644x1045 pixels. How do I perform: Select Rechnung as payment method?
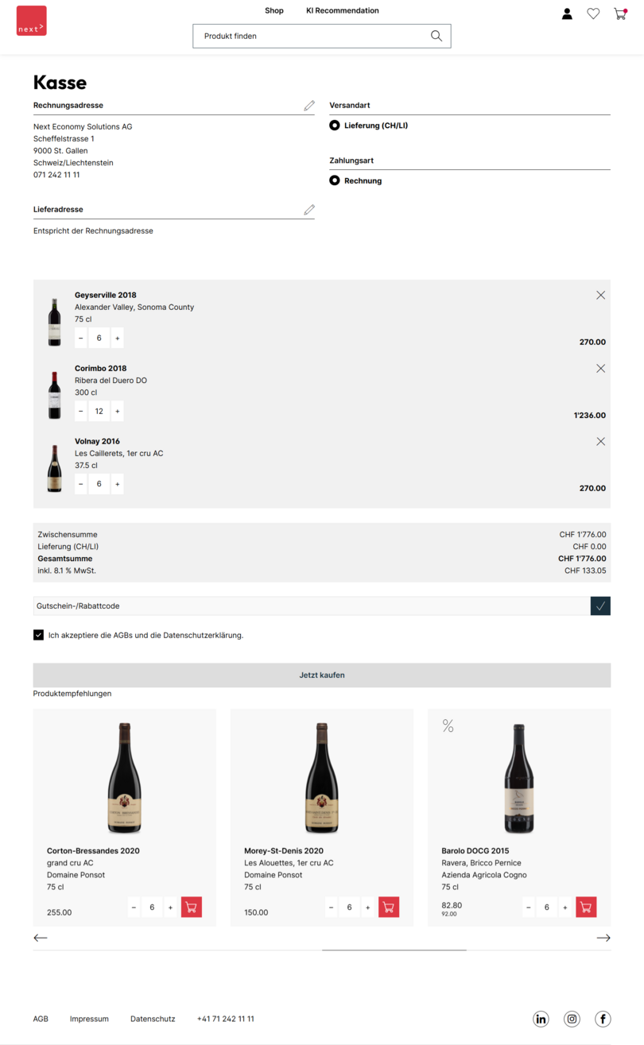point(335,180)
